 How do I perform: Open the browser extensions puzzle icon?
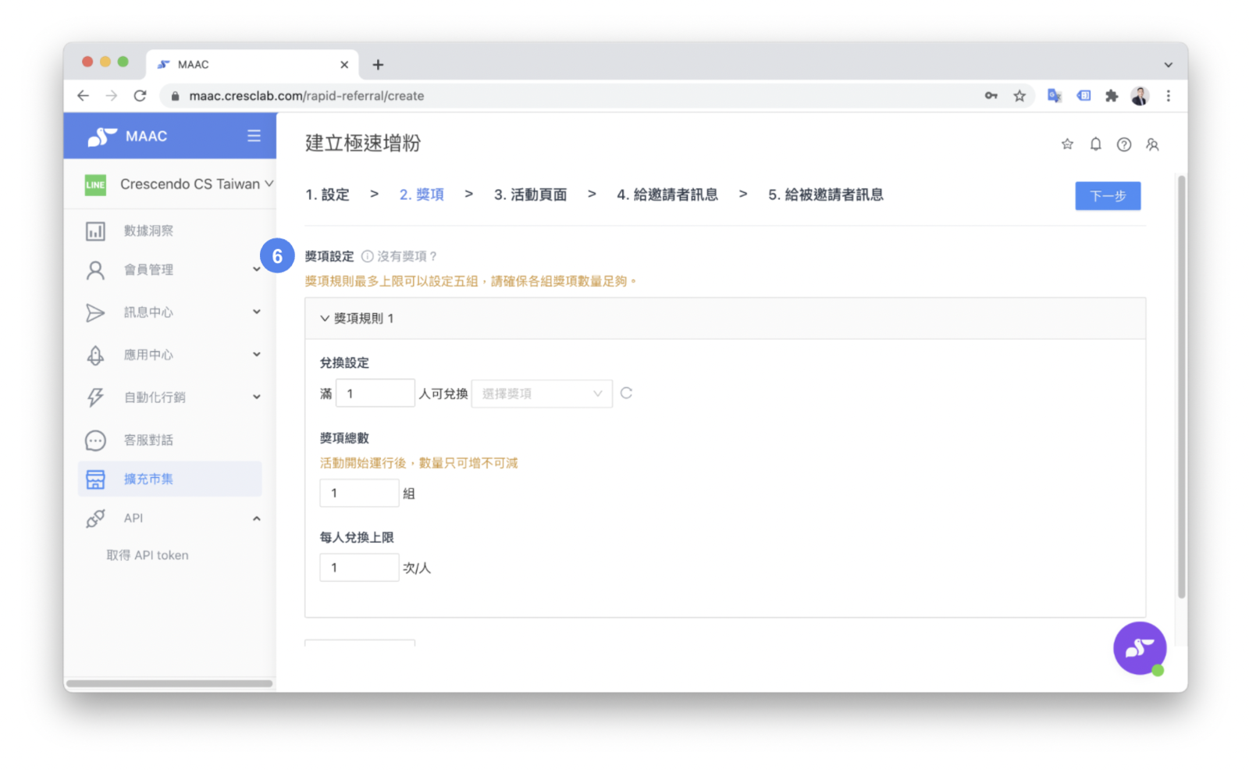1112,95
